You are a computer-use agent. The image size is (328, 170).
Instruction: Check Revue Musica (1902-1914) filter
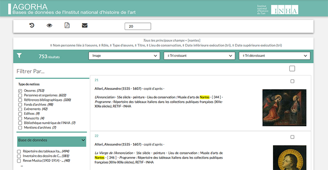[19, 161]
